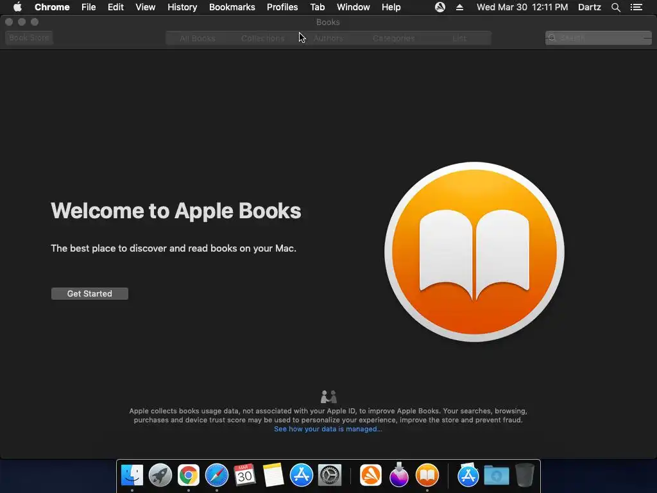Open the App Store document icon near Downloads
The width and height of the screenshot is (657, 493).
pyautogui.click(x=468, y=475)
